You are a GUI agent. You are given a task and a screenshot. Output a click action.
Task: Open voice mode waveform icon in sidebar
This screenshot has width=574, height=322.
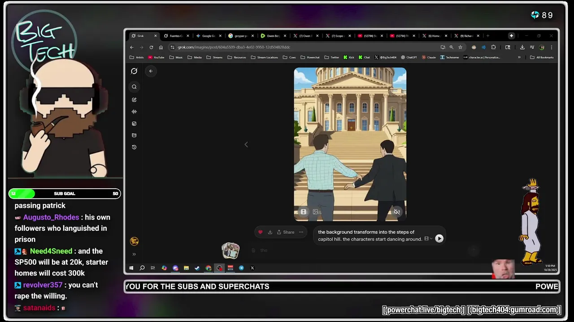click(134, 112)
